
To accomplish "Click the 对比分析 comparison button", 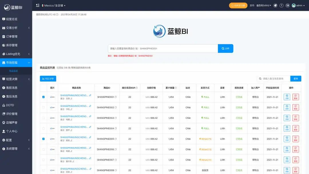I will [48, 78].
